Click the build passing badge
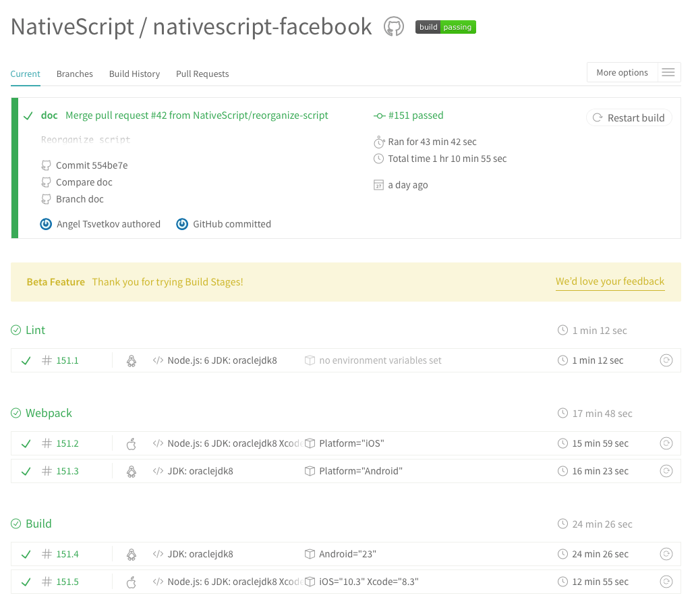Image resolution: width=694 pixels, height=612 pixels. (x=445, y=27)
